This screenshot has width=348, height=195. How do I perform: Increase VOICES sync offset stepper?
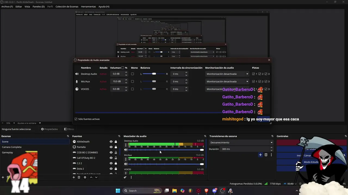(186, 88)
